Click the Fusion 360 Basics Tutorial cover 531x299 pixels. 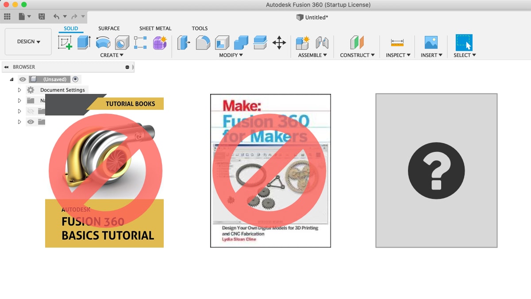point(104,171)
